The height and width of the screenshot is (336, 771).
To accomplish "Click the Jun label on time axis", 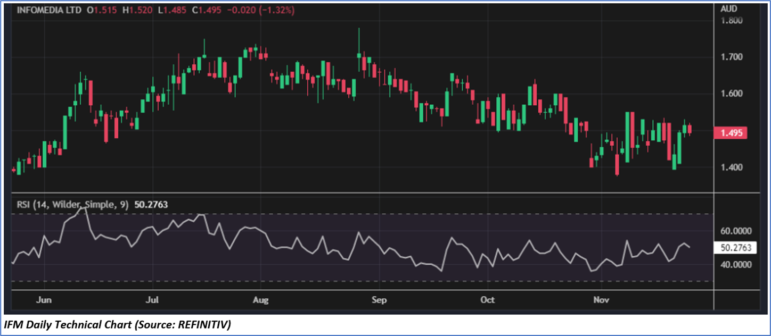I will pyautogui.click(x=45, y=300).
